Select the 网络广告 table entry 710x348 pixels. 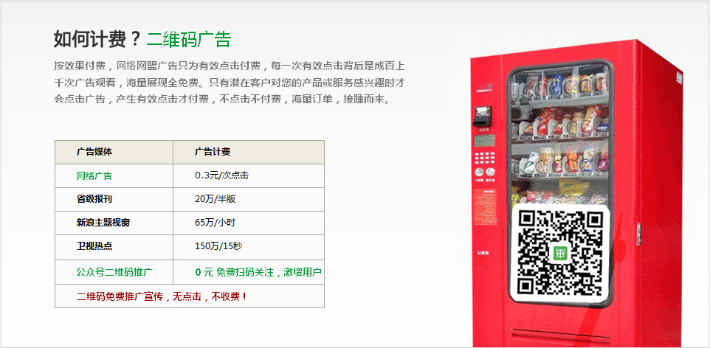pos(94,175)
